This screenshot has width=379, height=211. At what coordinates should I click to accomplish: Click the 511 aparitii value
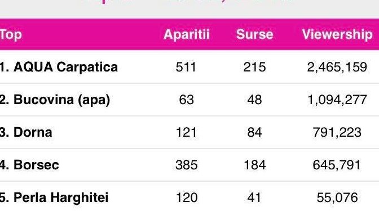tap(186, 67)
